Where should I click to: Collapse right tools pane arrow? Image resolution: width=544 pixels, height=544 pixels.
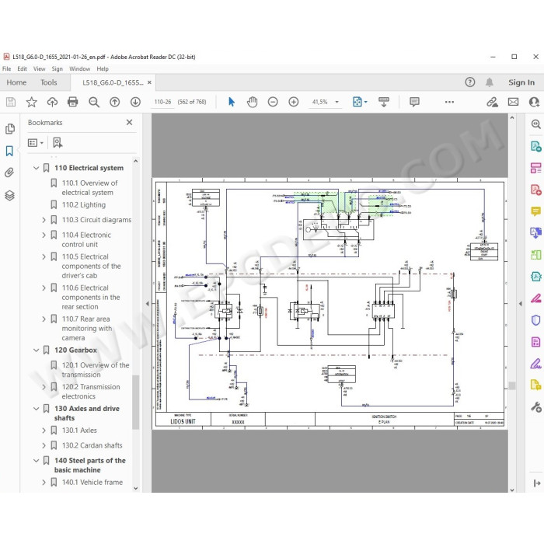tap(521, 304)
